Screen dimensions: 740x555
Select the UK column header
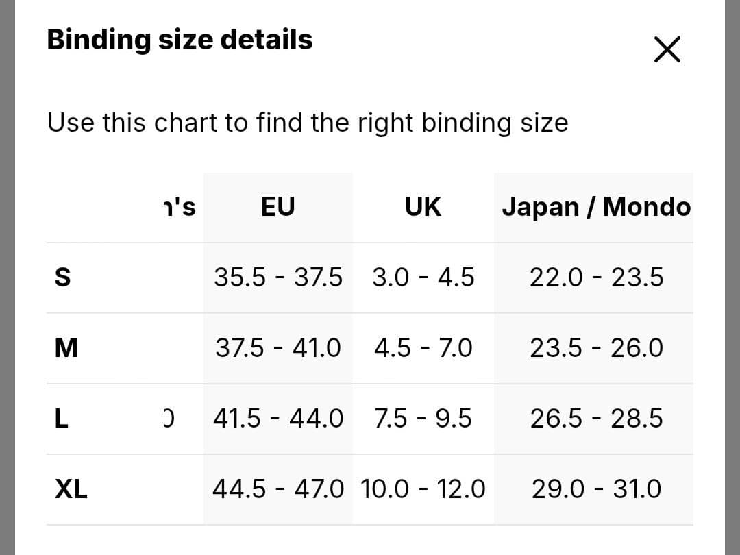coord(423,206)
